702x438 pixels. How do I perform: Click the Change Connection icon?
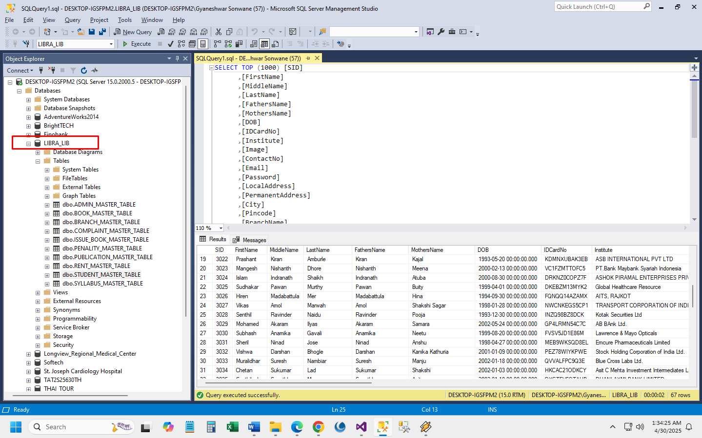26,44
